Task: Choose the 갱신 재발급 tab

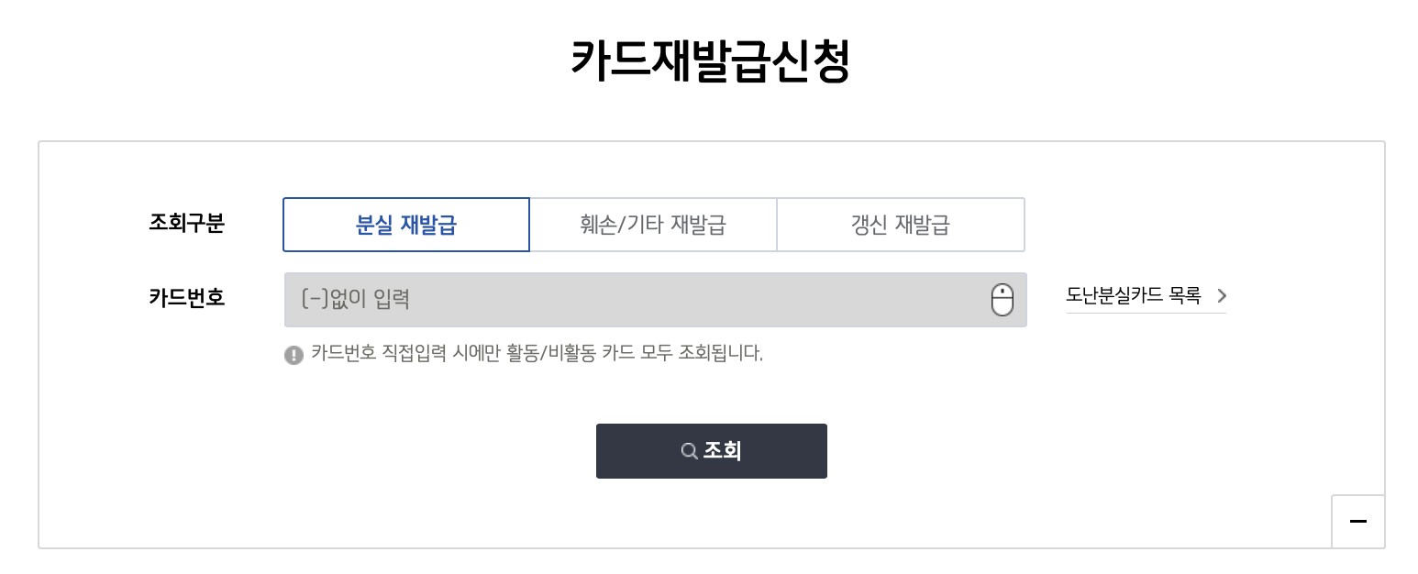Action: point(901,225)
